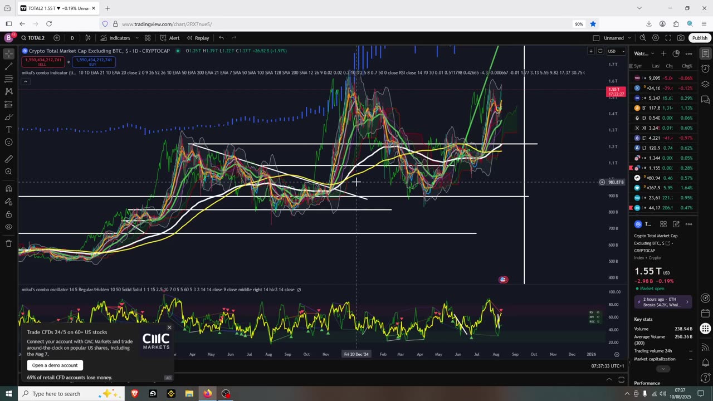
Task: Open the forecasting and measurement tools
Action: [8, 104]
